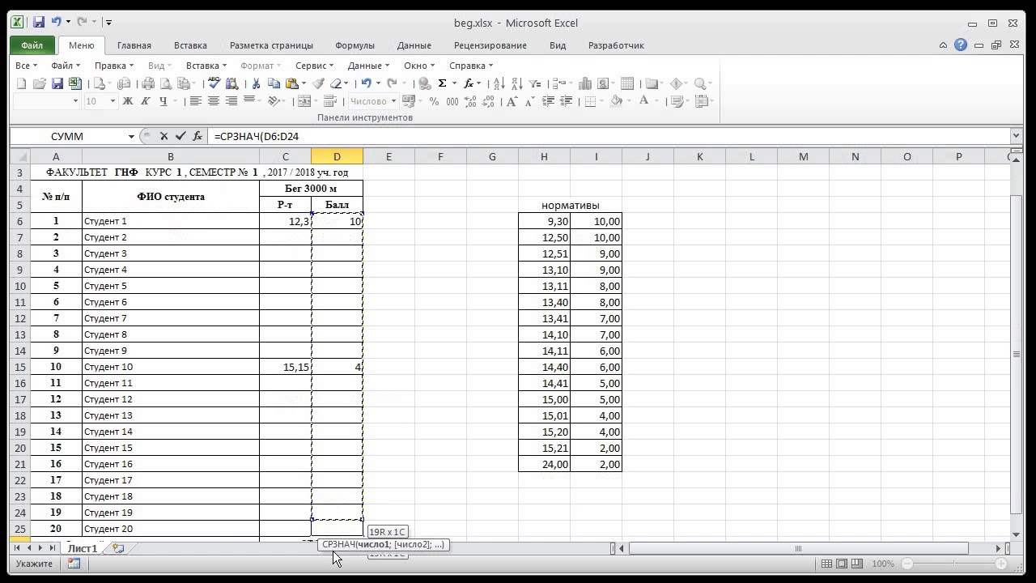Click the Copy icon in toolbar
Screen dimensions: 1036x583
click(274, 83)
